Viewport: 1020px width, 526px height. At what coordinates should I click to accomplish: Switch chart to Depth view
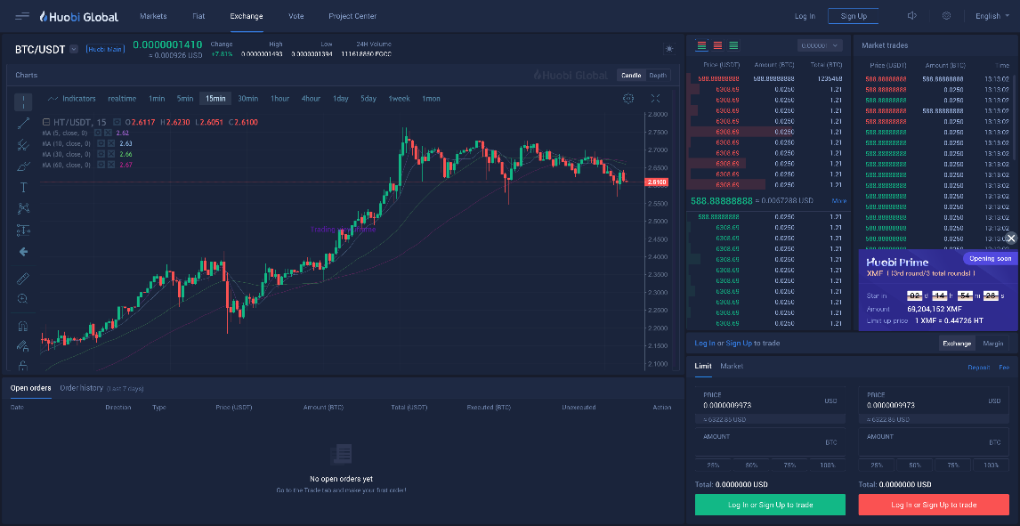pos(658,76)
